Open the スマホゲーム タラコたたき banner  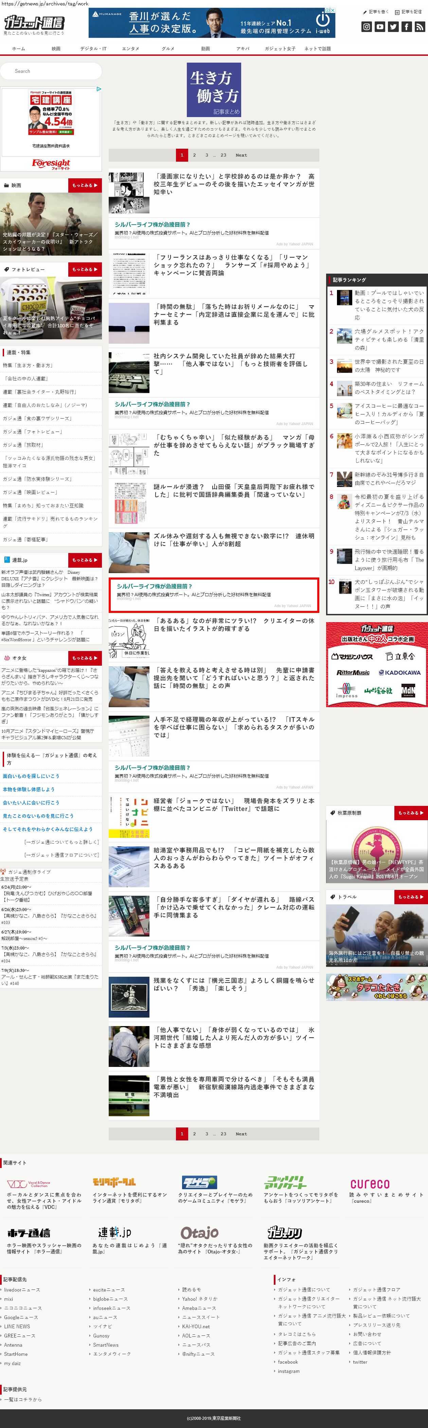point(377,987)
